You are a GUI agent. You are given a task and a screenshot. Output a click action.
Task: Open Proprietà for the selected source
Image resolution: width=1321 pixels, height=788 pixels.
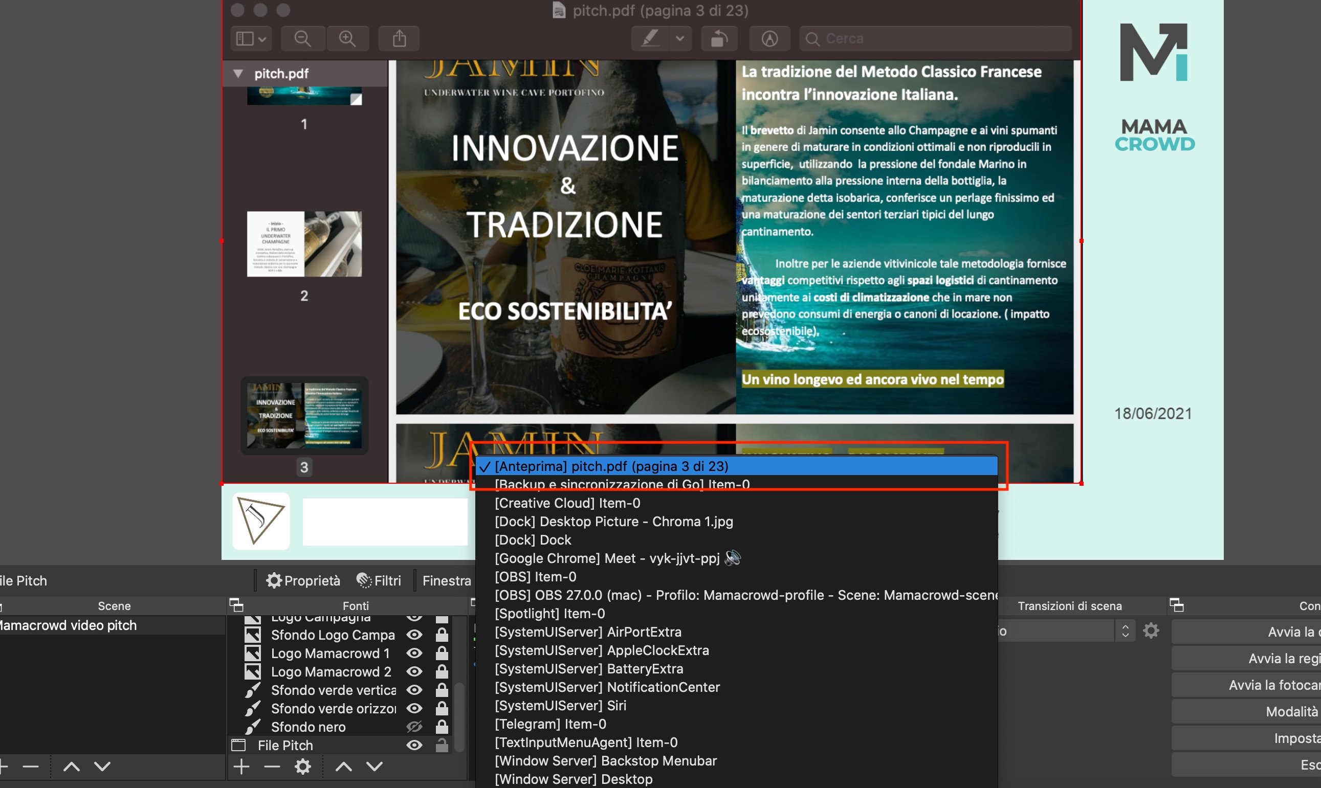303,580
